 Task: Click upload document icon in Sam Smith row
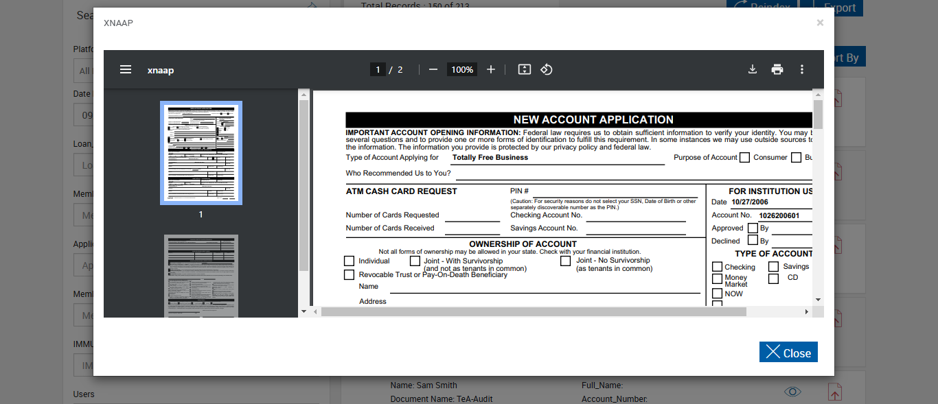point(835,392)
